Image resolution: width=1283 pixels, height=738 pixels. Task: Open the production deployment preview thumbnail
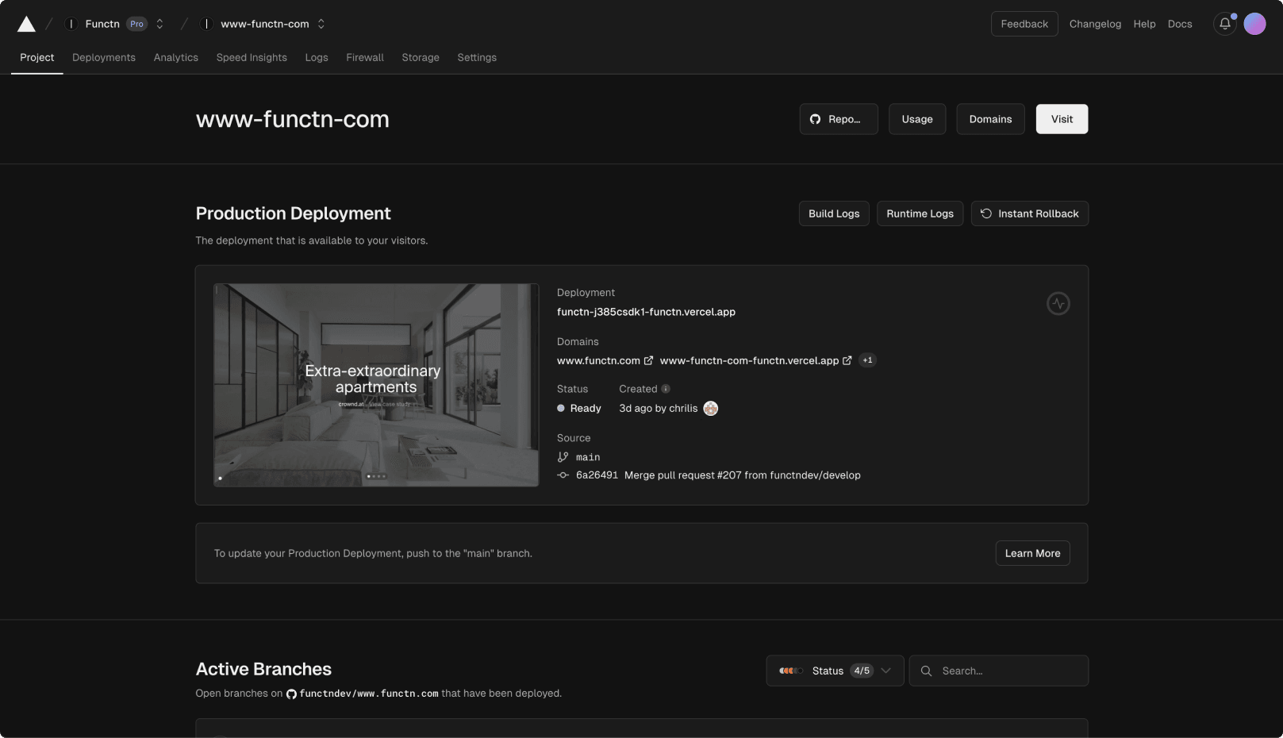376,385
